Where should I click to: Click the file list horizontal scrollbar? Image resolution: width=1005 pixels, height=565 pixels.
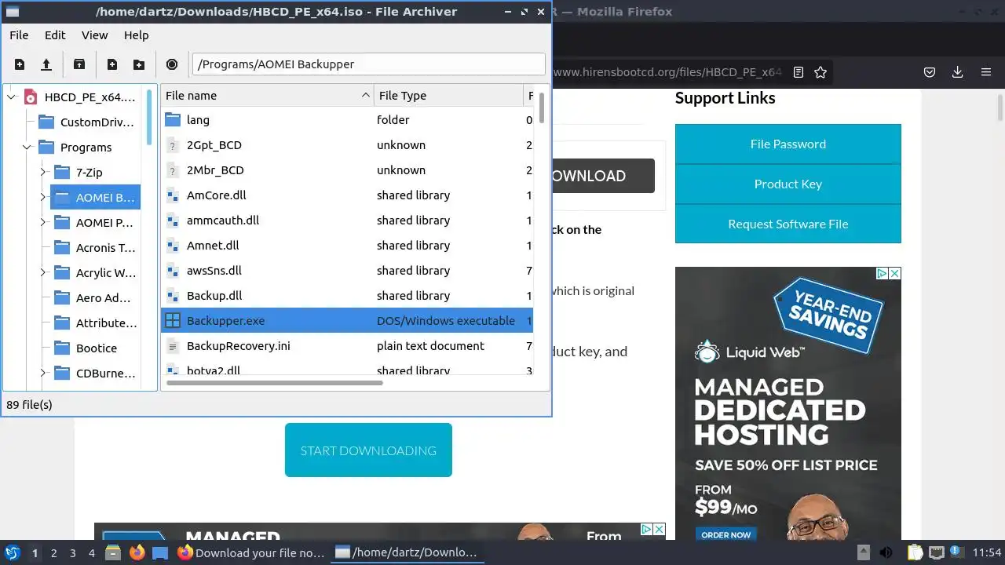[274, 383]
